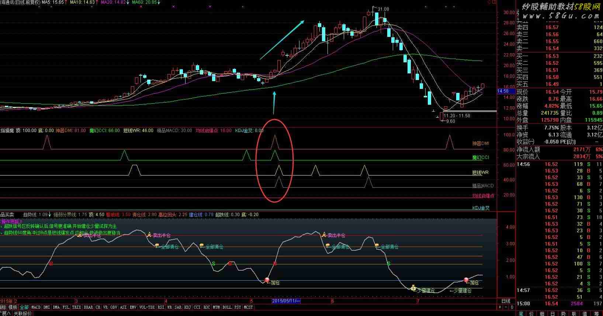
Task: Click the 0 reset button beside minus
Action: click(512, 307)
